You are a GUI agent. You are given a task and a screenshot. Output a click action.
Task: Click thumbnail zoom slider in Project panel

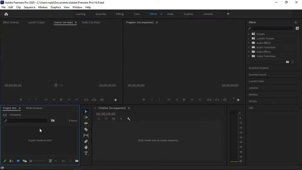[37, 161]
